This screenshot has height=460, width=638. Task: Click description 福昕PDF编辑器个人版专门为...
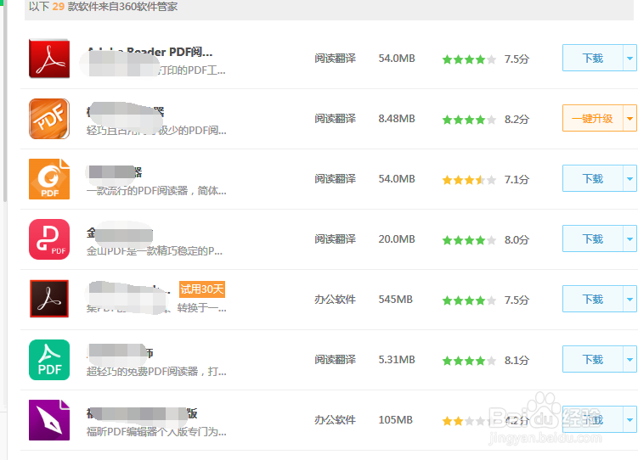pyautogui.click(x=156, y=431)
